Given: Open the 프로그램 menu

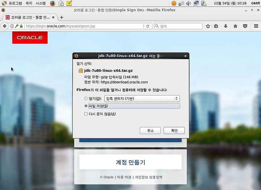Looking at the screenshot, I should coord(15,3).
